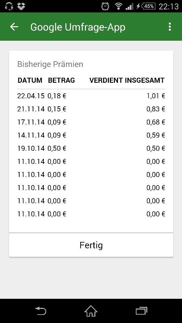The image size is (182, 323).
Task: Tap the Android back navigation button
Action: (40, 311)
